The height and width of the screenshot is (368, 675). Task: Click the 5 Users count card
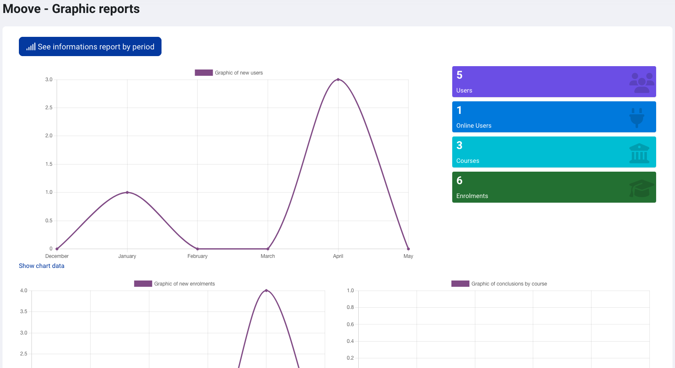click(554, 82)
